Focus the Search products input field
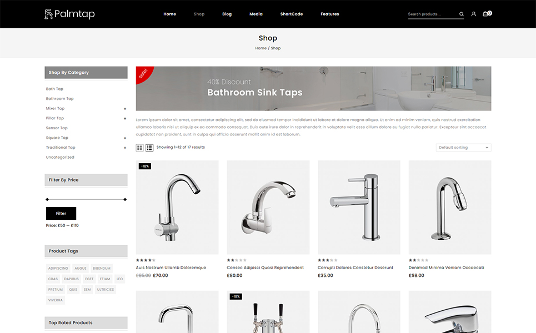The image size is (536, 333). (433, 14)
